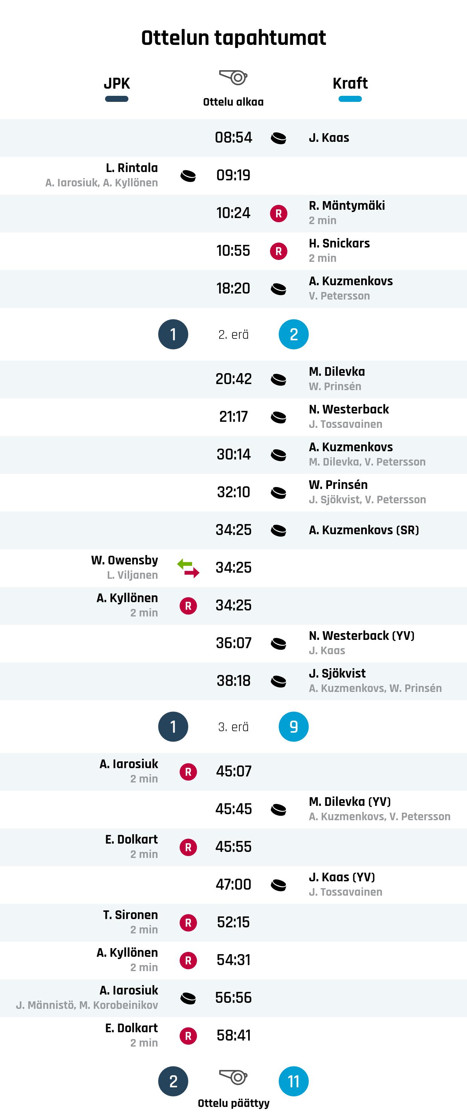
Task: Click the puck icon at 08:54
Action: tap(278, 138)
